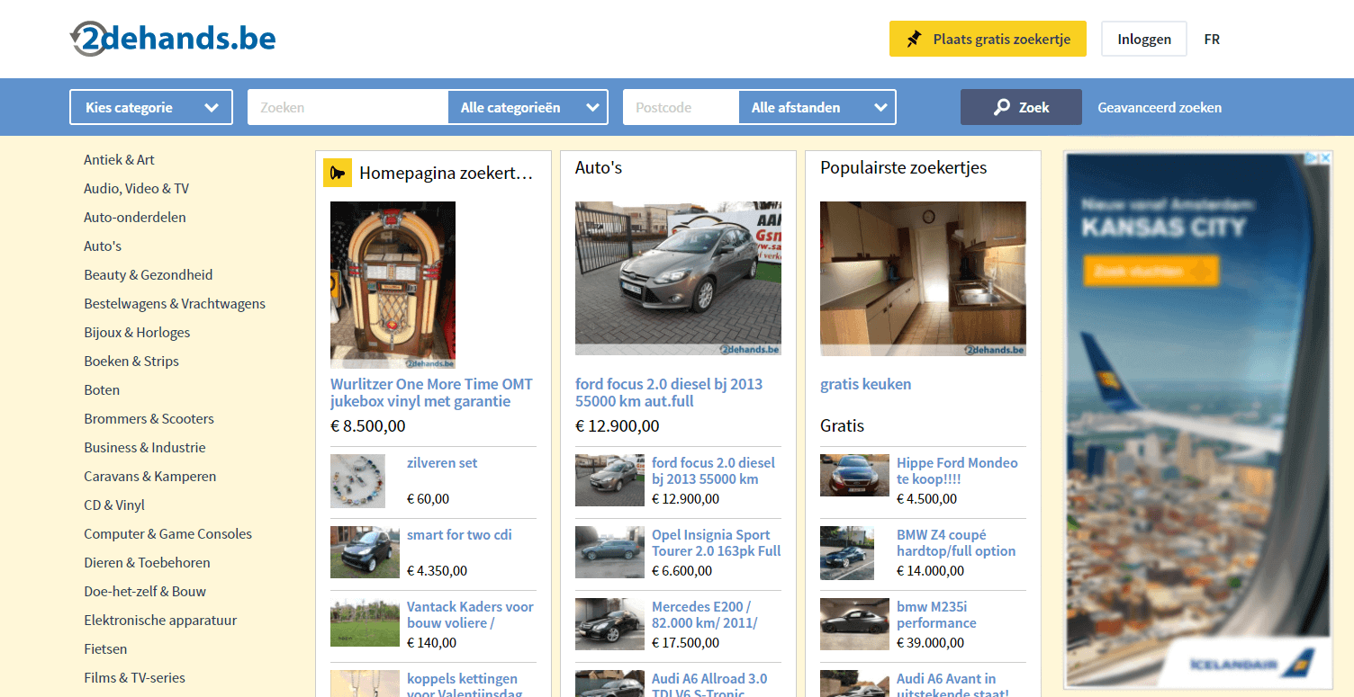Open the Kies categorie dropdown
The height and width of the screenshot is (697, 1354).
[151, 107]
